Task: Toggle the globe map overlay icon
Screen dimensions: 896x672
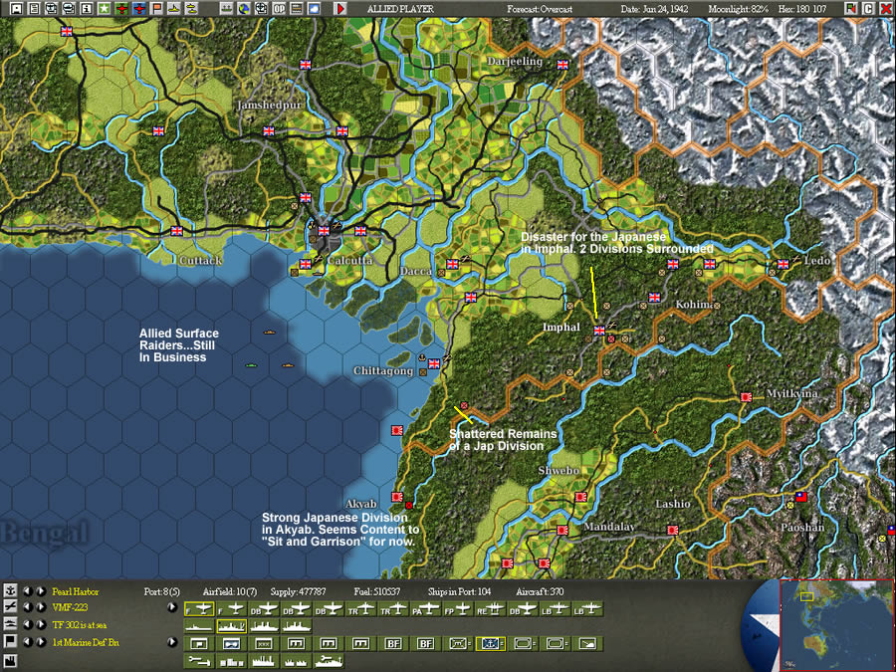Action: (244, 9)
